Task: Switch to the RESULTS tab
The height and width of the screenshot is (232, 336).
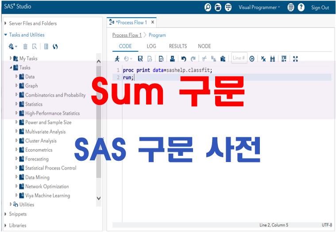Action: coord(178,46)
